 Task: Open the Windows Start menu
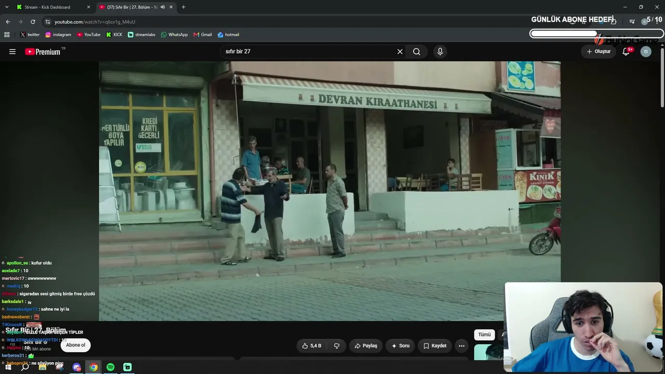[x=8, y=367]
